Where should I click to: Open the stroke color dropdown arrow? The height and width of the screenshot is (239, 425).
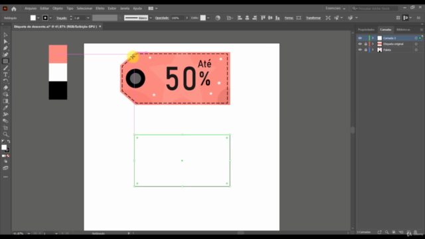tap(50, 18)
